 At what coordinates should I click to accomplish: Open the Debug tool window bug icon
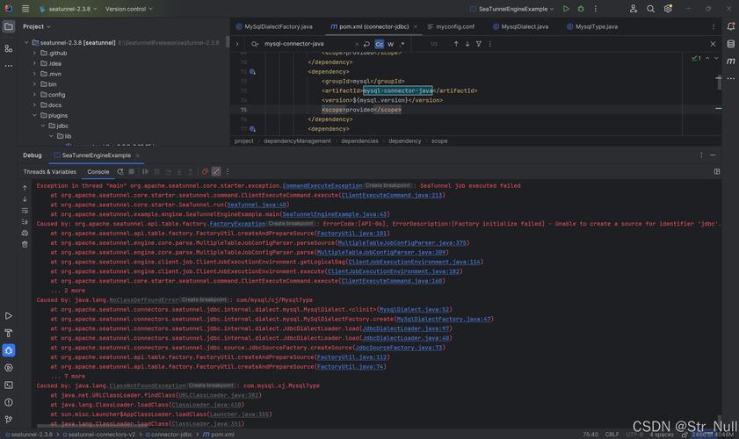[9, 350]
